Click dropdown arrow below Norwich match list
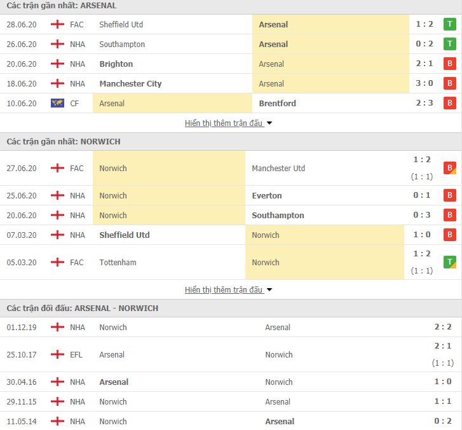This screenshot has height=430, width=462. tap(269, 290)
